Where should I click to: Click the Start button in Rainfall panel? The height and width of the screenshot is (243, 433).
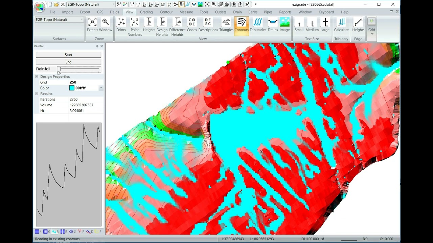(x=68, y=55)
